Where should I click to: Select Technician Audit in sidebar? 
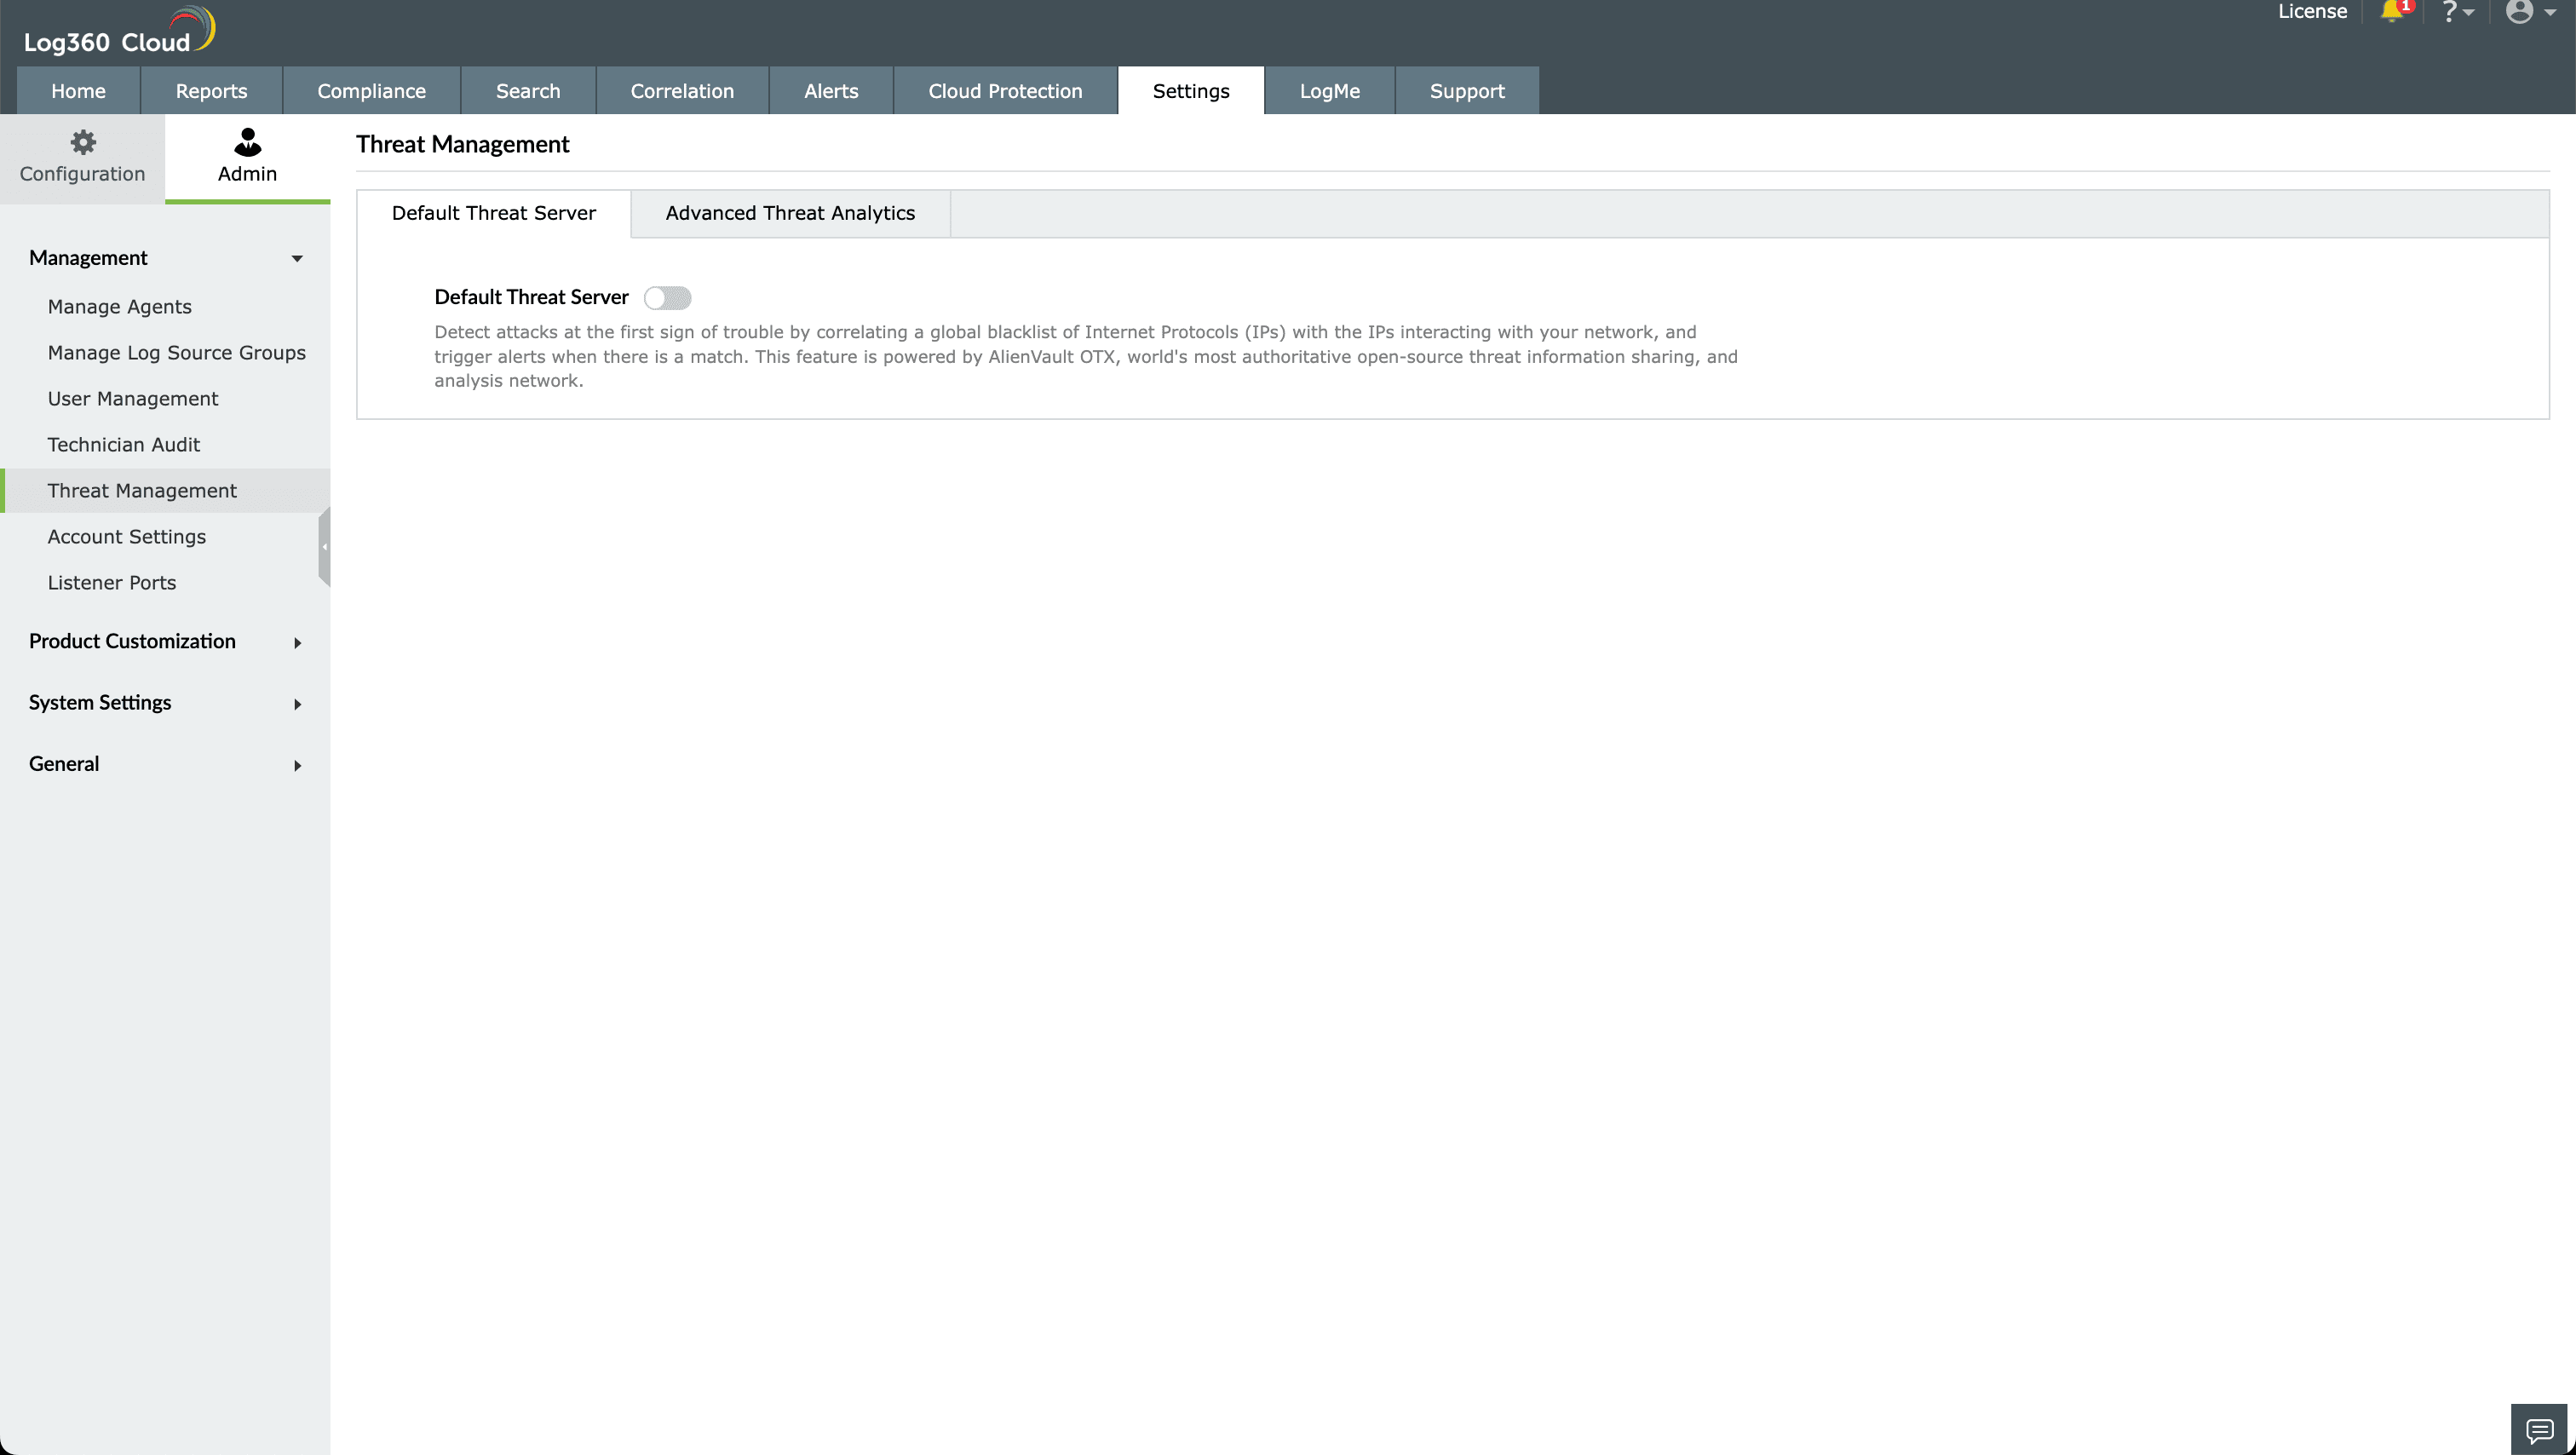point(124,445)
